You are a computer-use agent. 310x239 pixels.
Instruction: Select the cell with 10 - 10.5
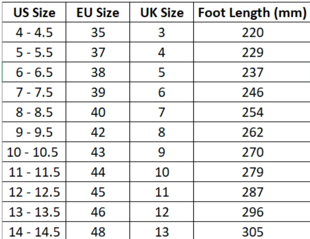tap(34, 152)
